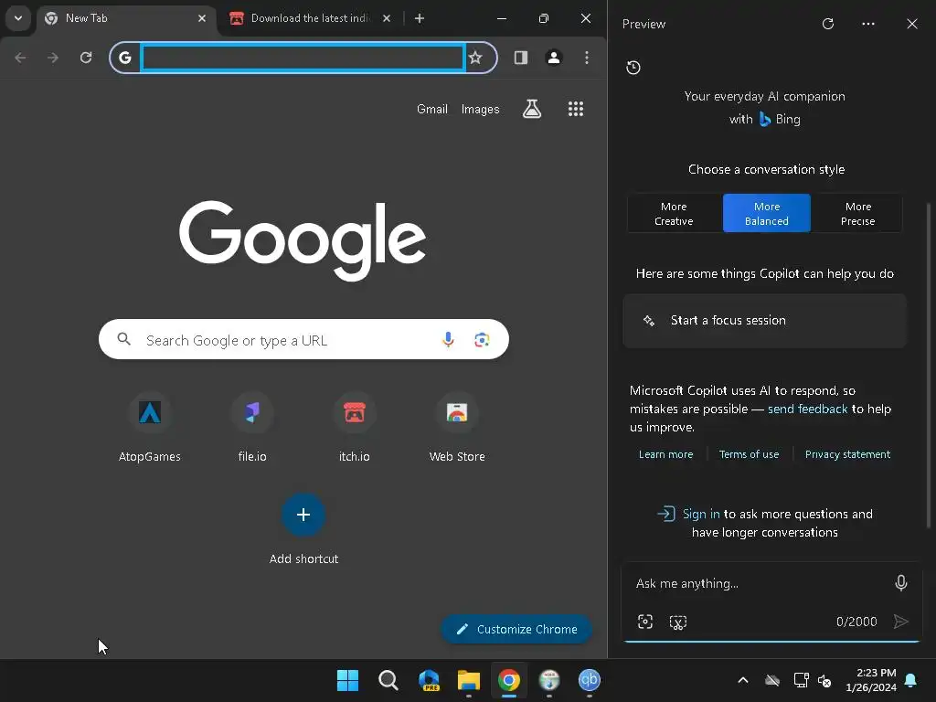
Task: Open the Google apps grid
Action: (576, 109)
